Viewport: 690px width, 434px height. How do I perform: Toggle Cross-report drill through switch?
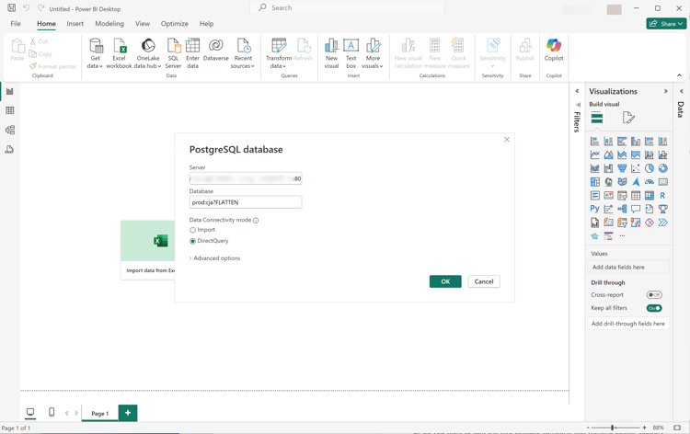pos(654,295)
